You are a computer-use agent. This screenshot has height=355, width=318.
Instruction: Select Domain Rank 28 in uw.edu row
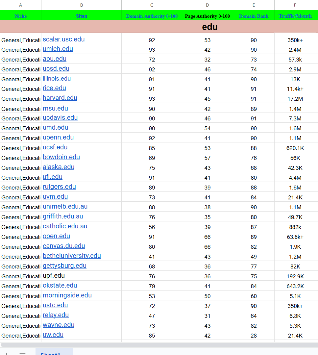tap(254, 336)
